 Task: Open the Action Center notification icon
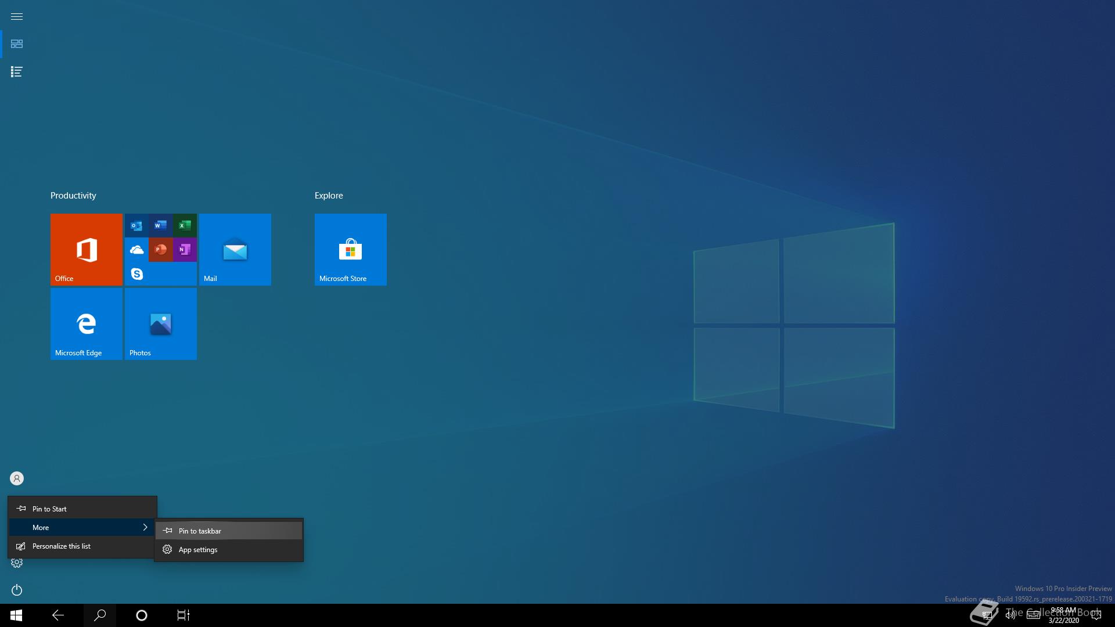click(x=1096, y=615)
